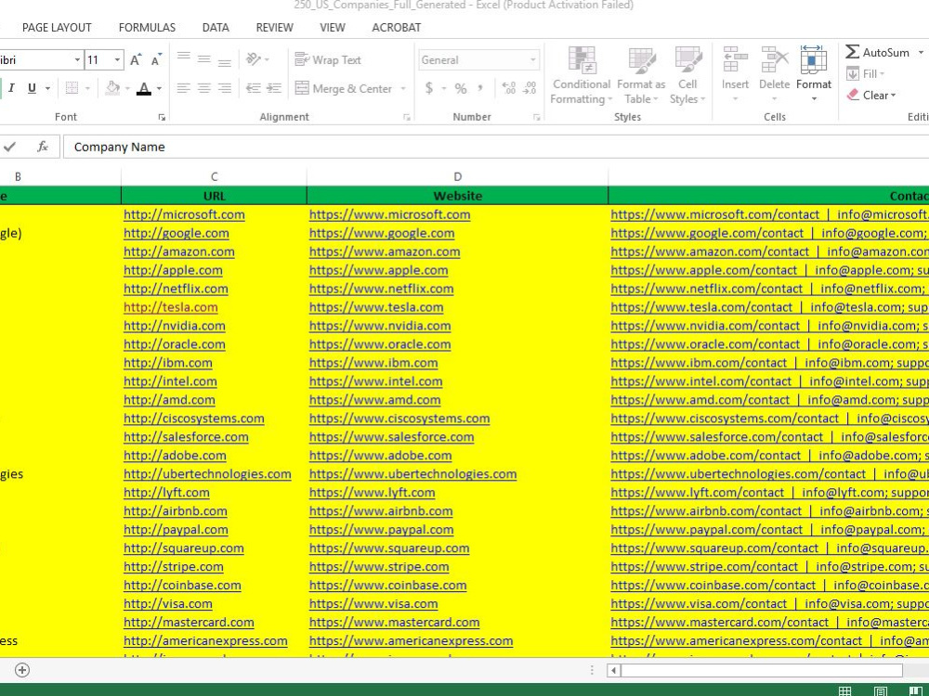Open the Clear dropdown
The width and height of the screenshot is (929, 696).
pos(871,96)
